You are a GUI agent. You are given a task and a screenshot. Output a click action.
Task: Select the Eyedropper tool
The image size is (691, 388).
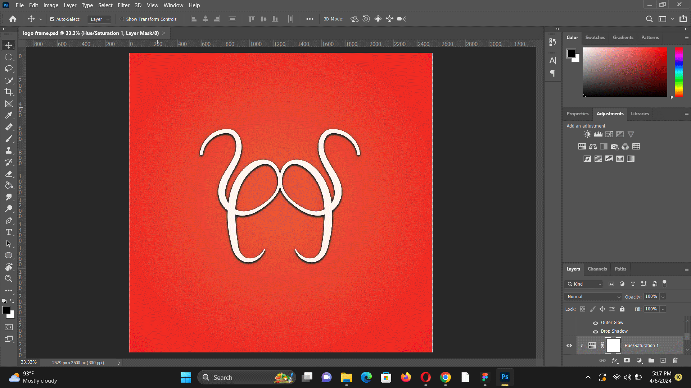click(9, 115)
